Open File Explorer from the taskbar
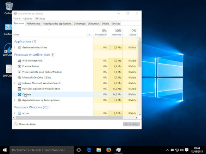The width and height of the screenshot is (206, 154). (99, 150)
